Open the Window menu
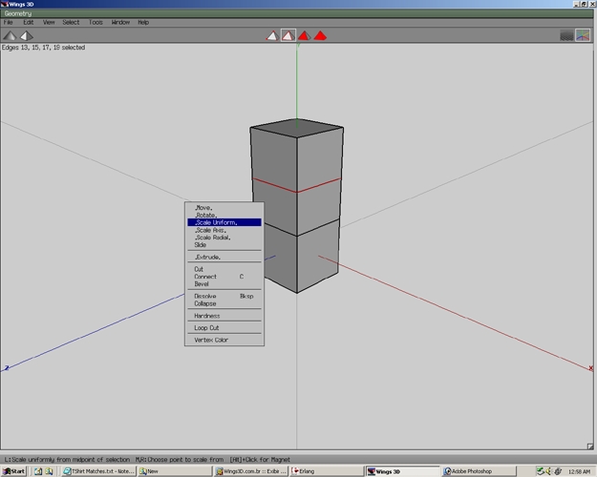Image resolution: width=597 pixels, height=477 pixels. 120,23
